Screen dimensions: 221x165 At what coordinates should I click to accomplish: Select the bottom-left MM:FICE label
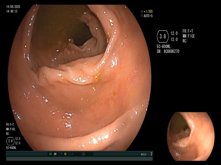pos(10,129)
